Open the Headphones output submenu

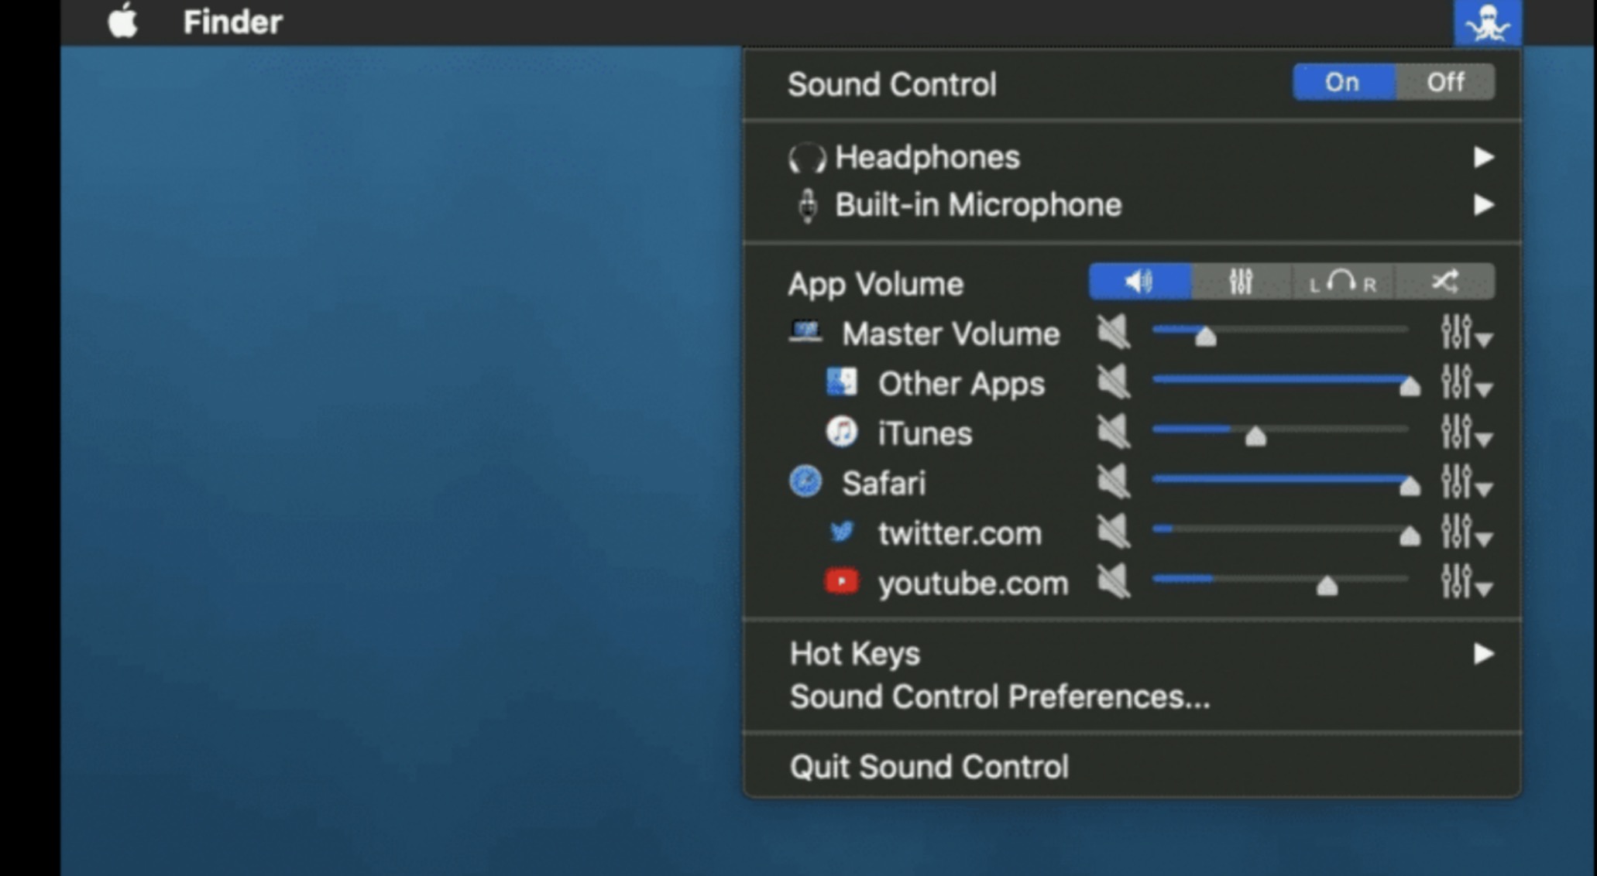[1132, 158]
